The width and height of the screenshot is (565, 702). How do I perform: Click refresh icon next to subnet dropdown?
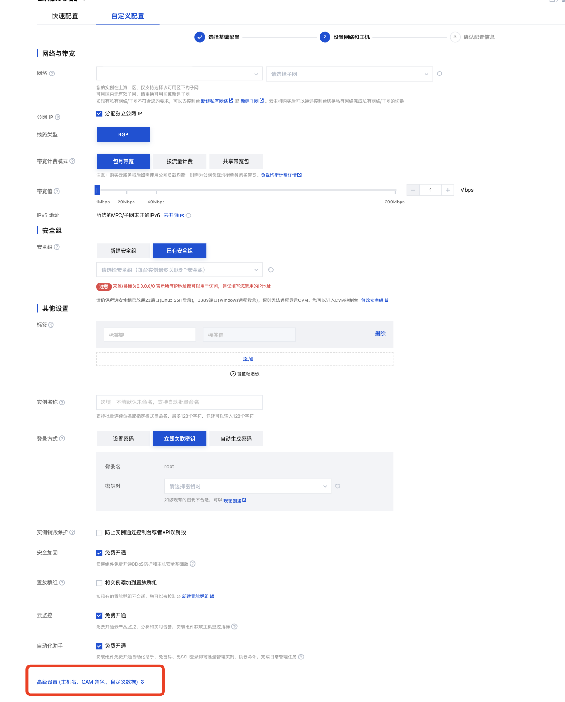click(439, 74)
